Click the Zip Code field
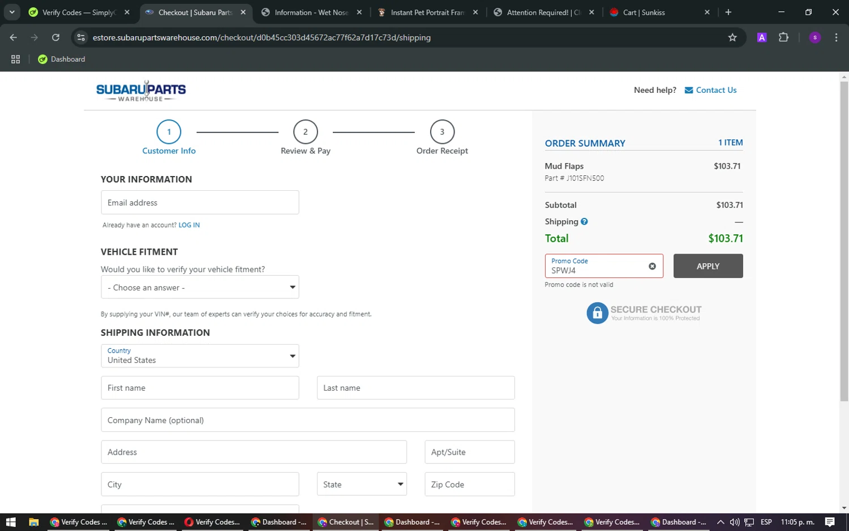 tap(470, 484)
